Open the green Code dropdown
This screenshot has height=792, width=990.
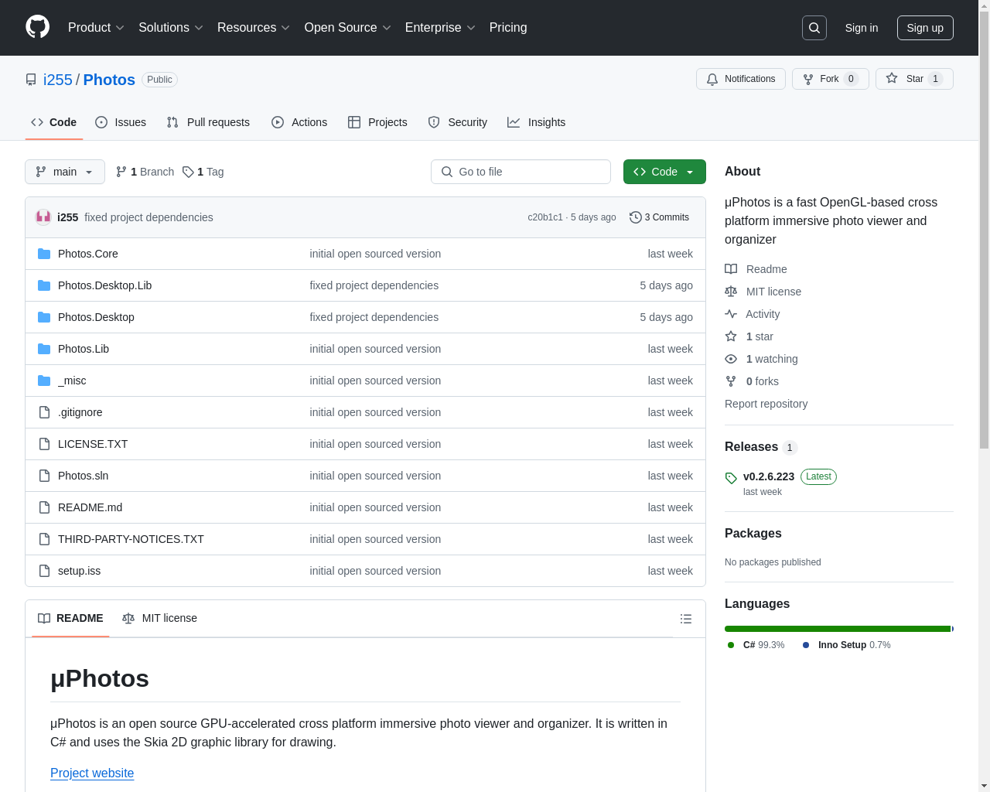click(664, 172)
